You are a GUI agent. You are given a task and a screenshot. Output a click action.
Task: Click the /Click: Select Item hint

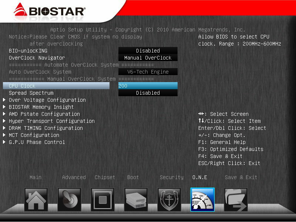coord(229,121)
